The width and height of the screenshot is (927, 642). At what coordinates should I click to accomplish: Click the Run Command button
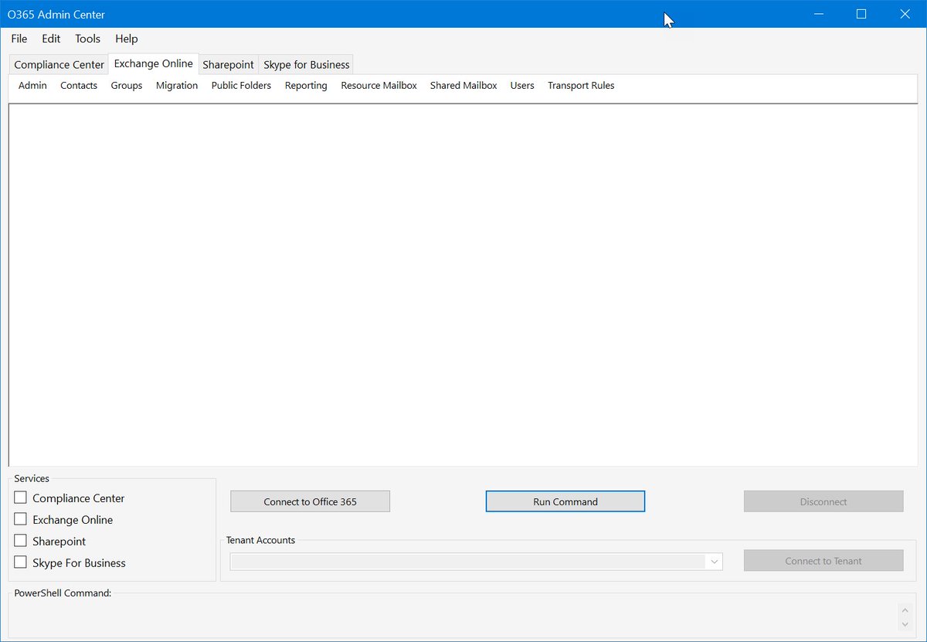coord(565,501)
